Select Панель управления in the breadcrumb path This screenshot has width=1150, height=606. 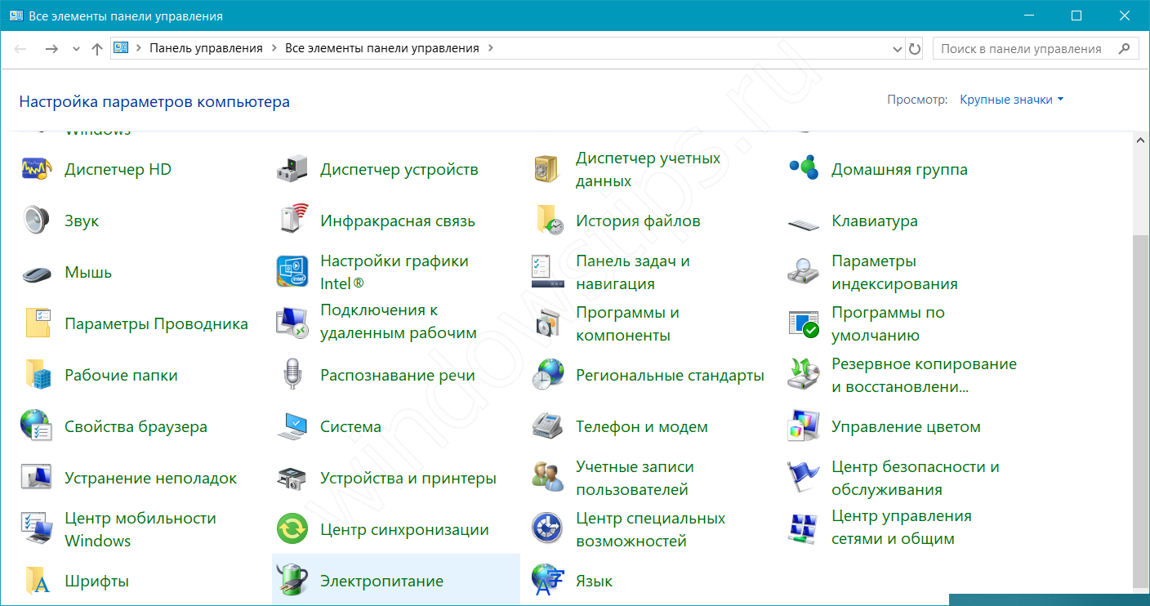[x=206, y=48]
